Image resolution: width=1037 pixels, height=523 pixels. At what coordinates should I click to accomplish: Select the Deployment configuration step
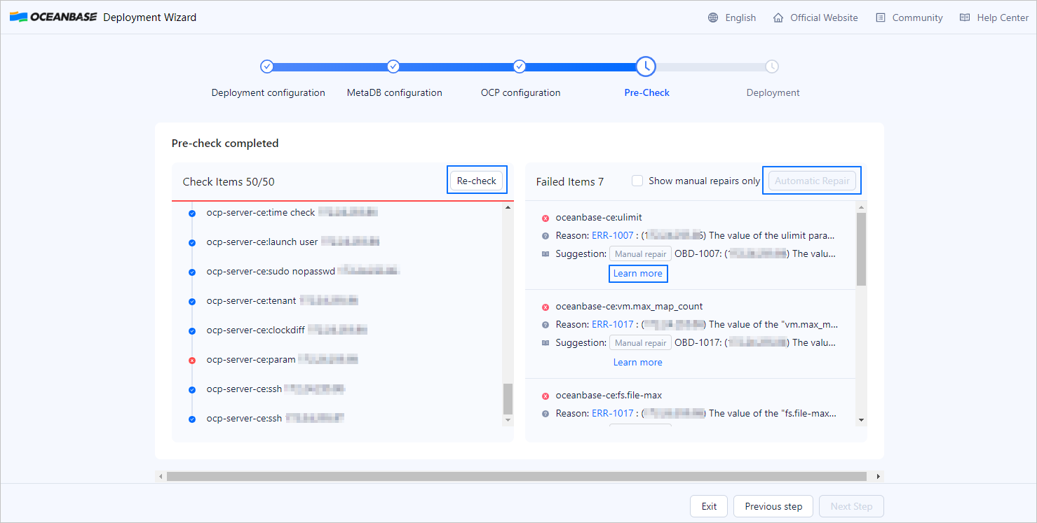click(267, 67)
